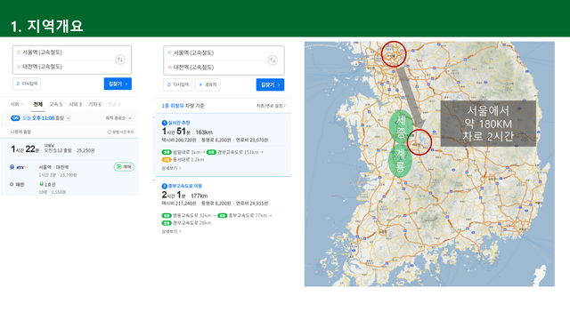The image size is (570, 320).
Task: Click the 경유지 add waypoint button
Action: point(208,84)
